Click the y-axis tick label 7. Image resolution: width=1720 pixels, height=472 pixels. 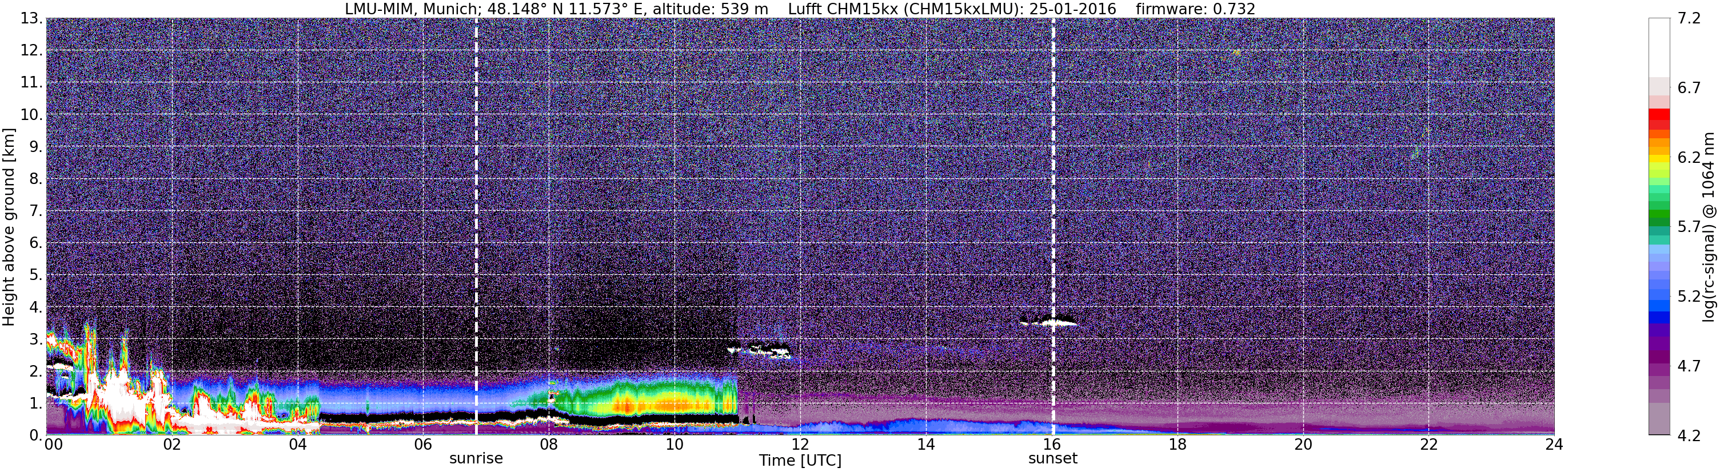pyautogui.click(x=35, y=210)
